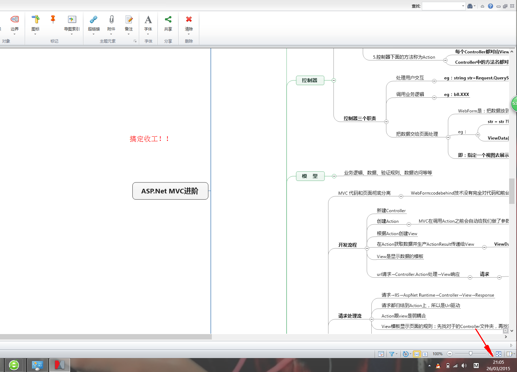The height and width of the screenshot is (372, 517).
Task: Open the taskbar clock 21:05
Action: pos(498,362)
